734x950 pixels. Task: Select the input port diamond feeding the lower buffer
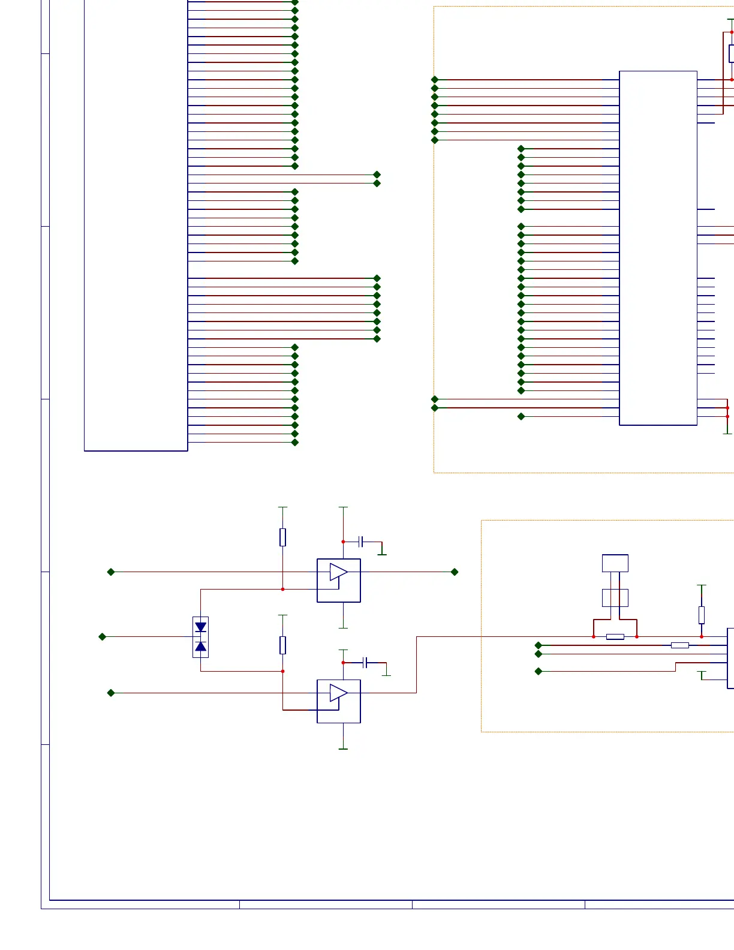click(111, 693)
